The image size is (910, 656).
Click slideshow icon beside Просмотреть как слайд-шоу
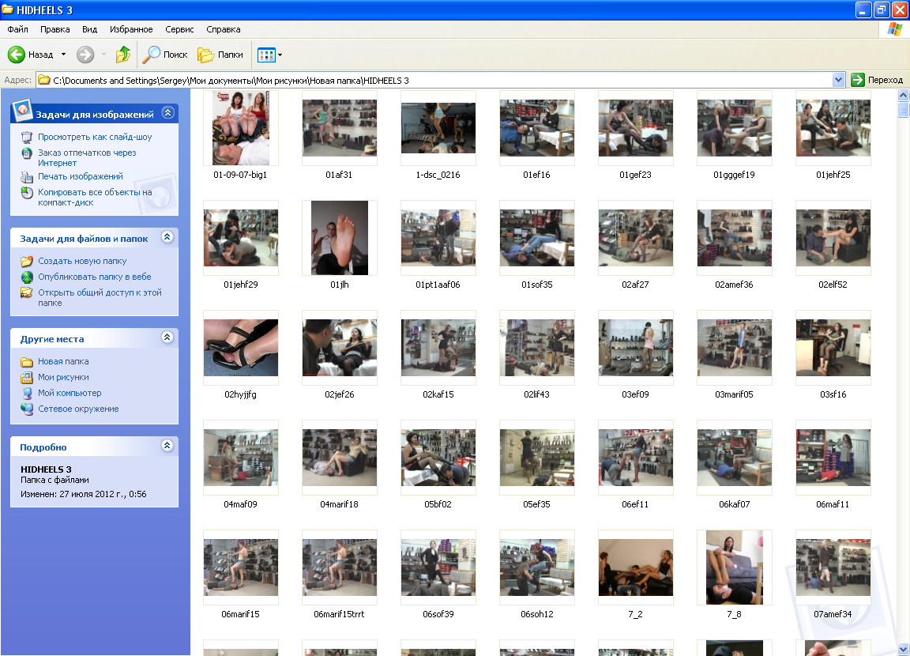(x=27, y=137)
